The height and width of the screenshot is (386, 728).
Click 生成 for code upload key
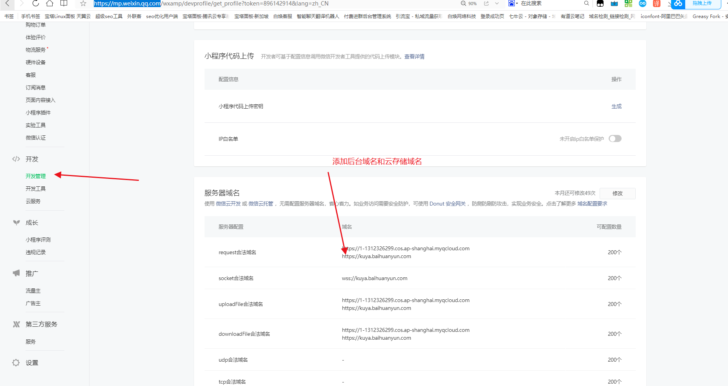click(x=616, y=106)
